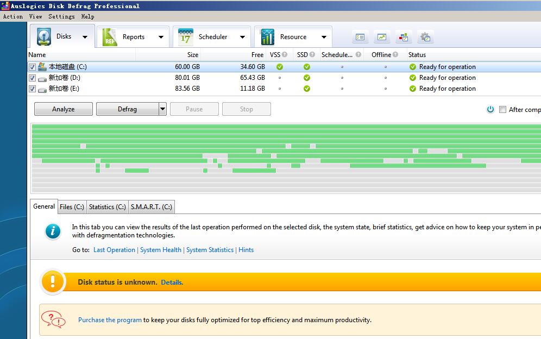The width and height of the screenshot is (541, 339).
Task: Follow the System Statistics link
Action: point(210,250)
